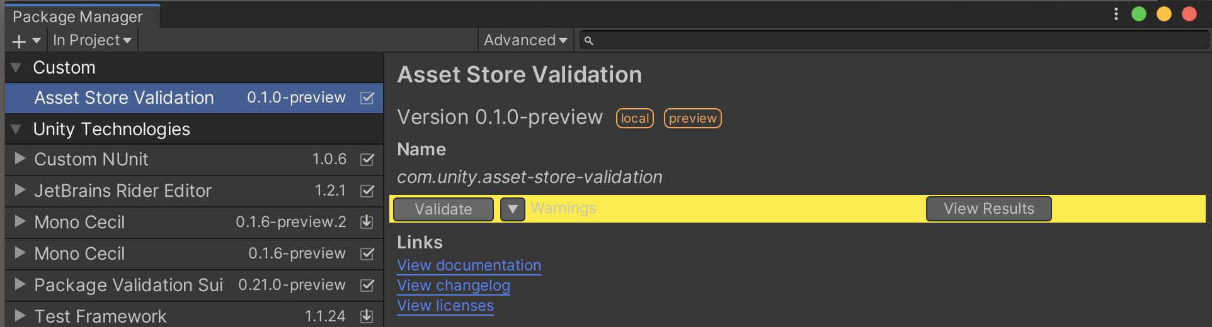Click the installed checkmark for Custom NUnit
1212x327 pixels.
click(x=367, y=160)
